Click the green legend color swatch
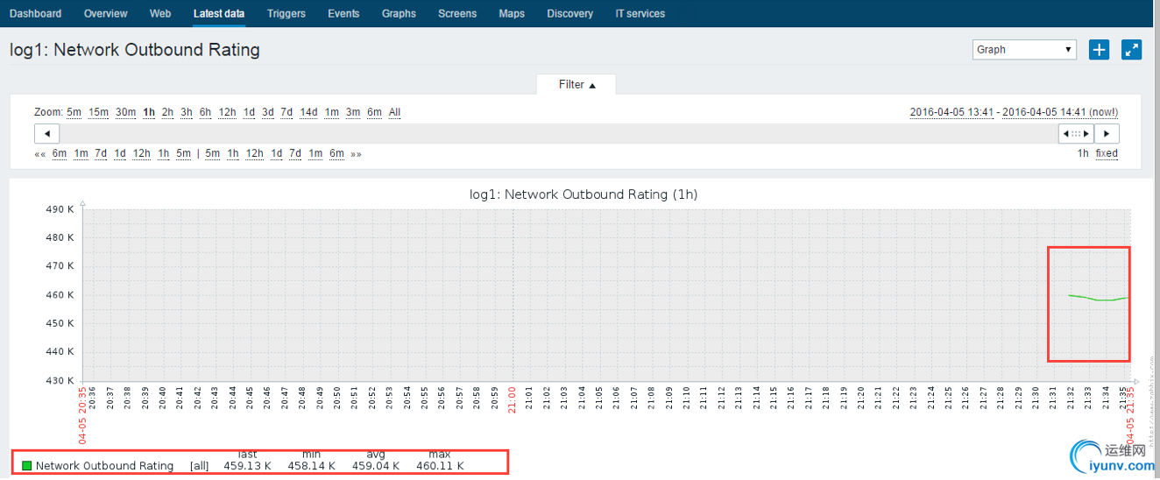This screenshot has height=480, width=1160. (26, 466)
